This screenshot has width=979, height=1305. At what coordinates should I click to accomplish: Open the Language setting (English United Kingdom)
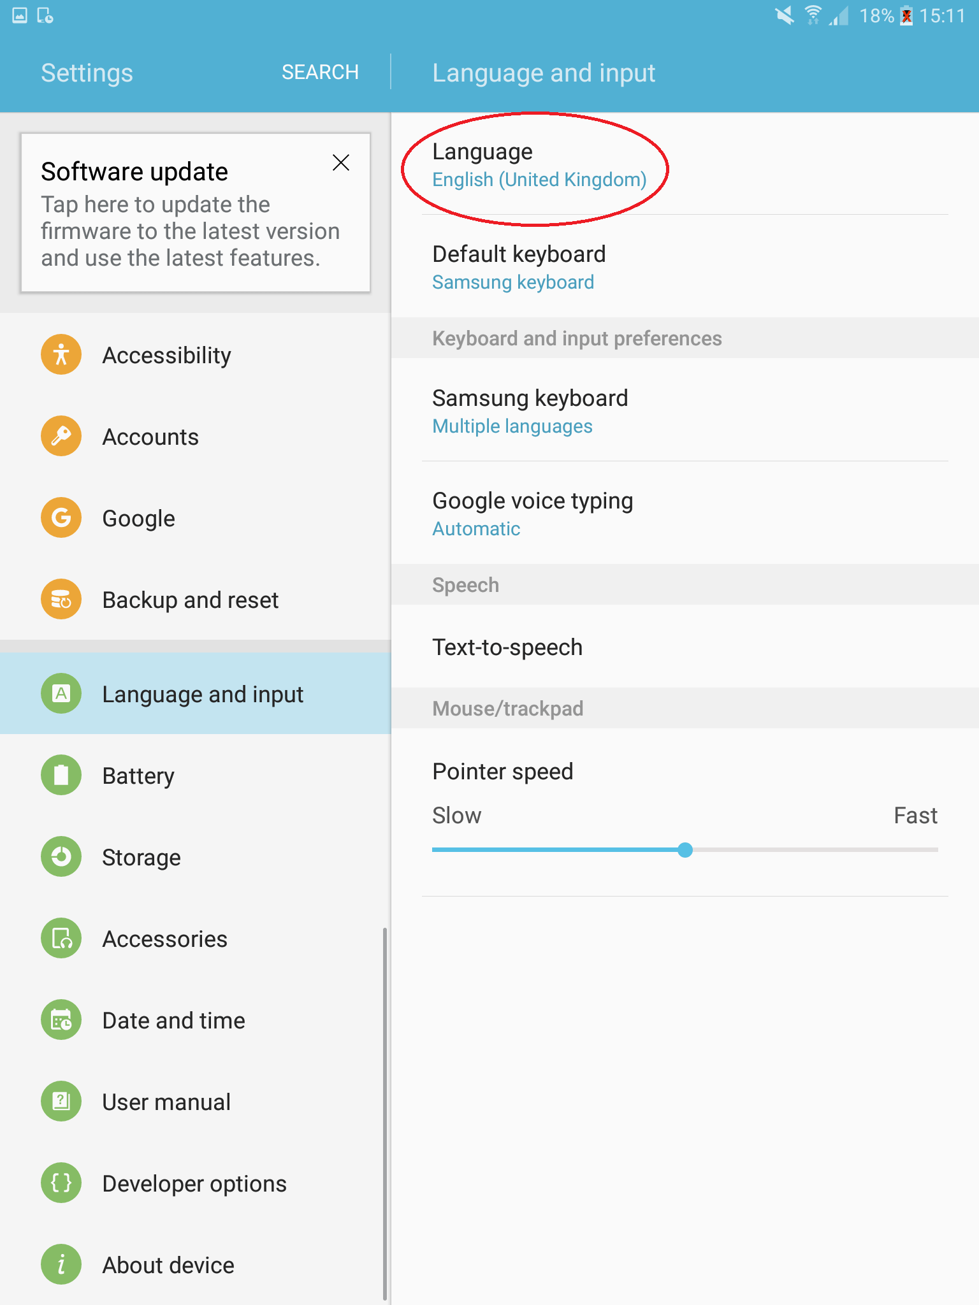click(685, 164)
